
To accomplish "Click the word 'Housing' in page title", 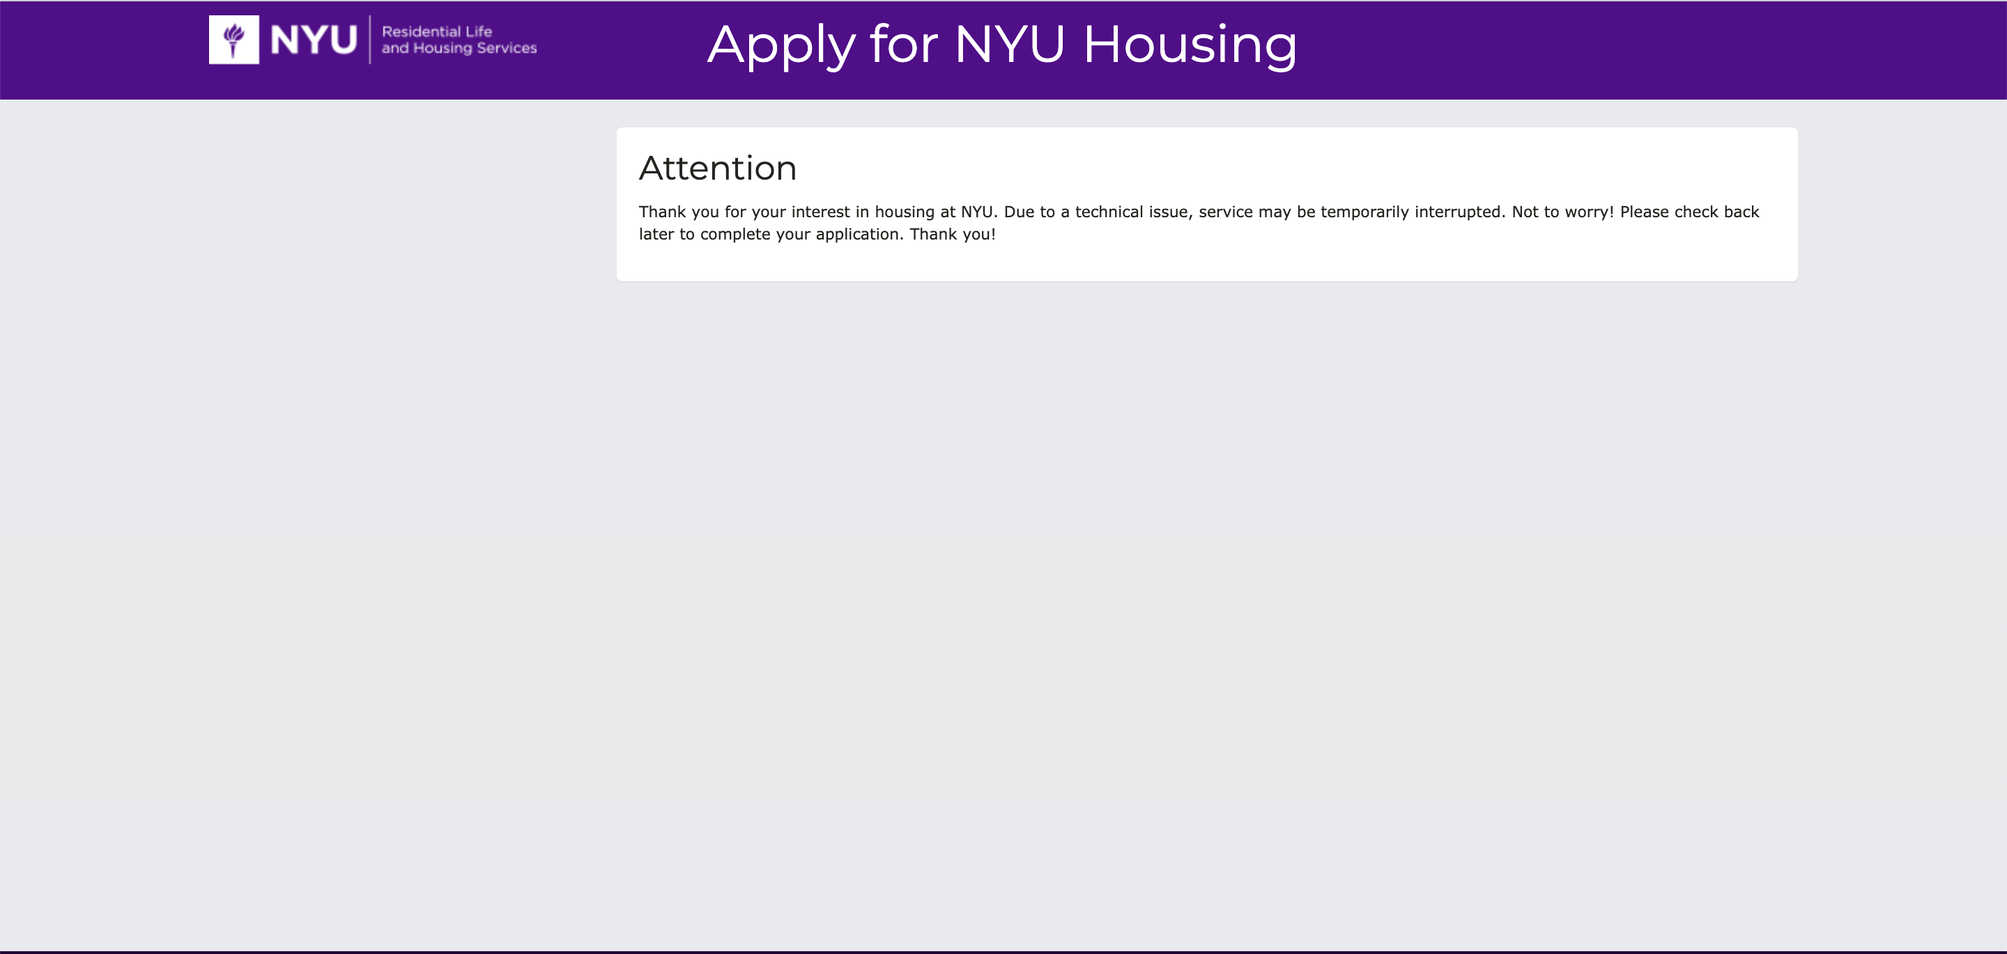I will pos(1190,45).
